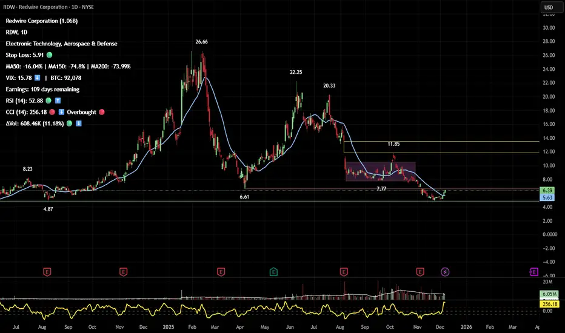Click the "Stop Loss: 5.91" text

[x=24, y=55]
